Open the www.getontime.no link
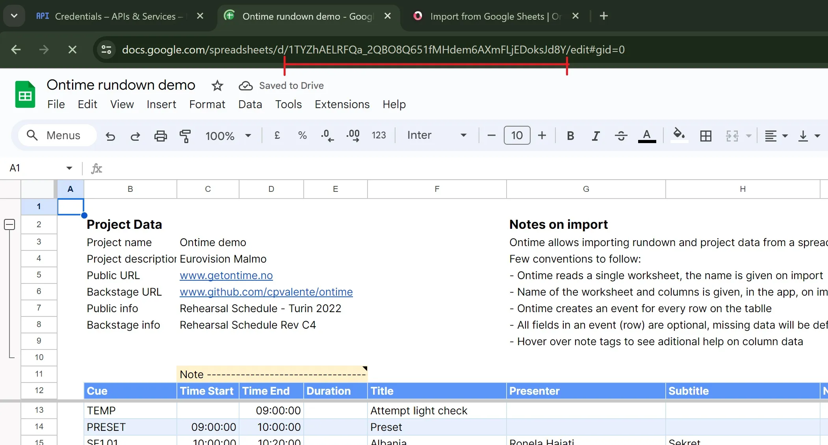The image size is (828, 445). (x=226, y=275)
